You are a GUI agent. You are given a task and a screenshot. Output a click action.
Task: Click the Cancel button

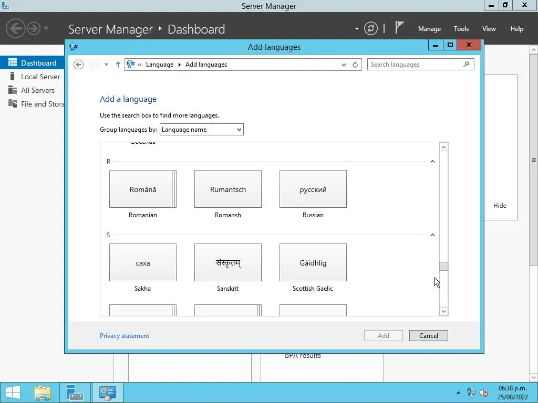(429, 336)
